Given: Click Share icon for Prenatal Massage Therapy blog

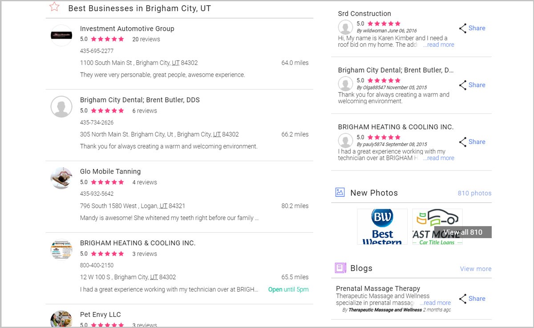Looking at the screenshot, I should point(463,299).
